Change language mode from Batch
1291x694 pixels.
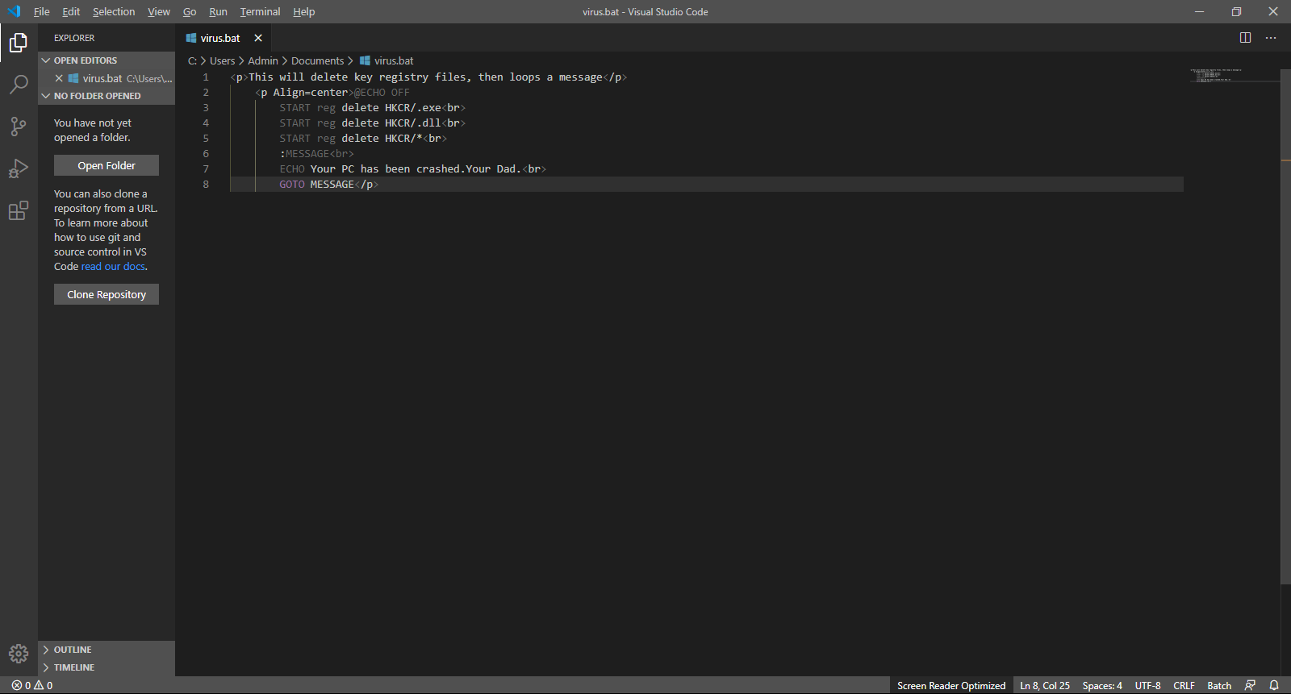click(1219, 685)
